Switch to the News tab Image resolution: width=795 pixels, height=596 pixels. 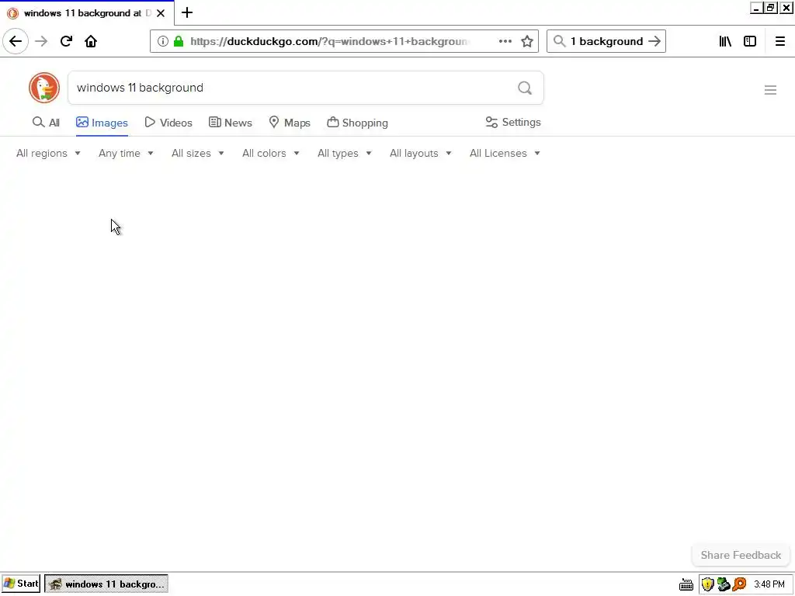(230, 123)
